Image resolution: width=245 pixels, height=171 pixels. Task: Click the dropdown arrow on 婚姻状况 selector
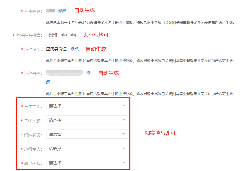(123, 134)
